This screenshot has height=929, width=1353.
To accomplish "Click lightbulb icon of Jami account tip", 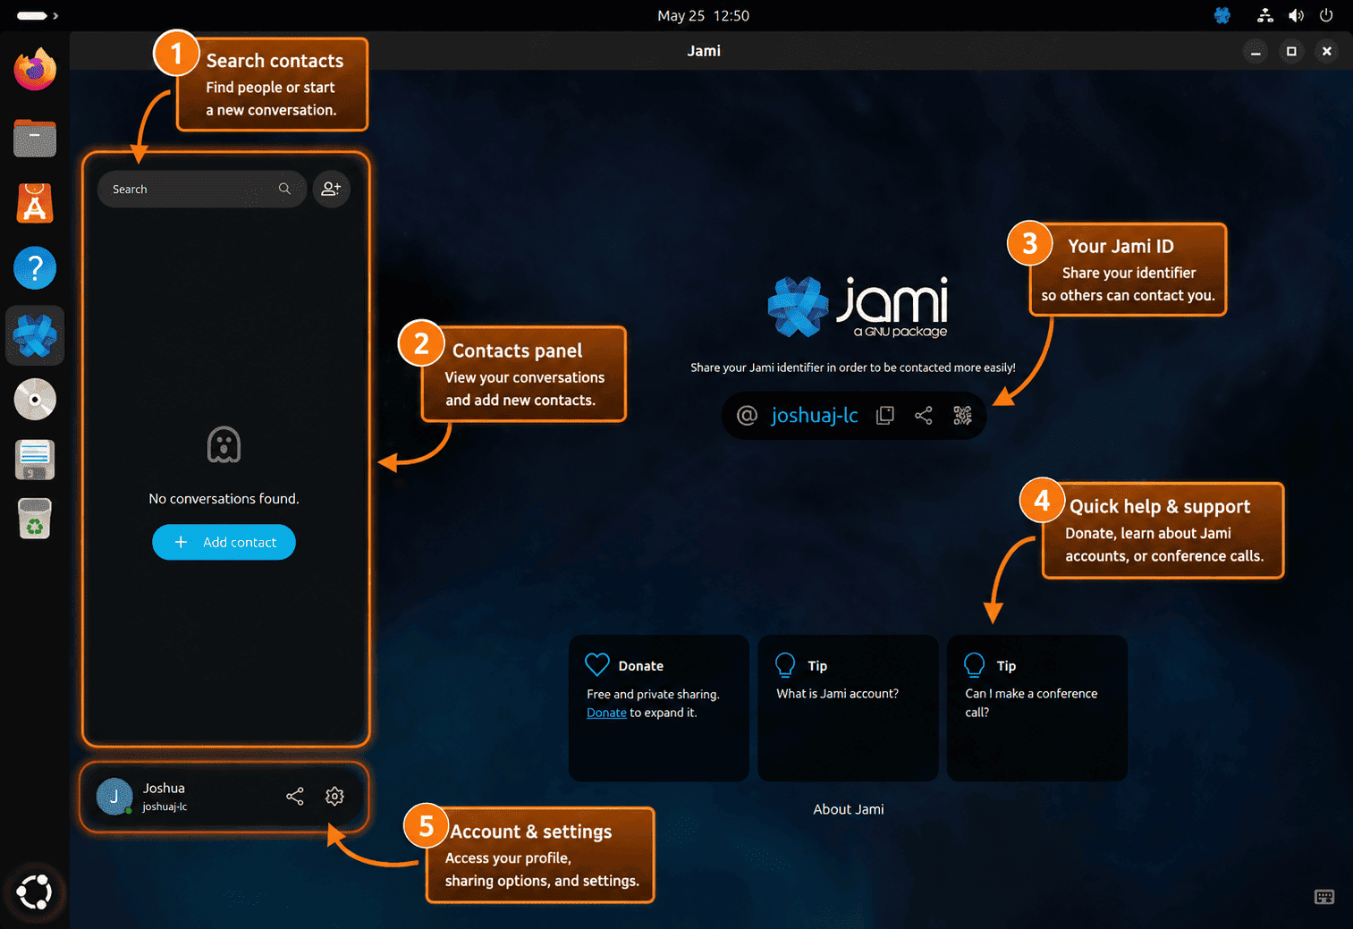I will point(785,664).
